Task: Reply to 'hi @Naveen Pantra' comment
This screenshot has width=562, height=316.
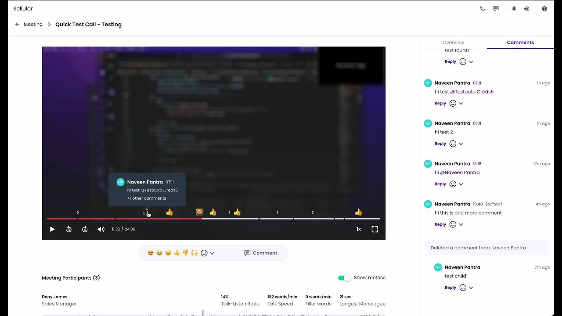Action: (x=440, y=184)
